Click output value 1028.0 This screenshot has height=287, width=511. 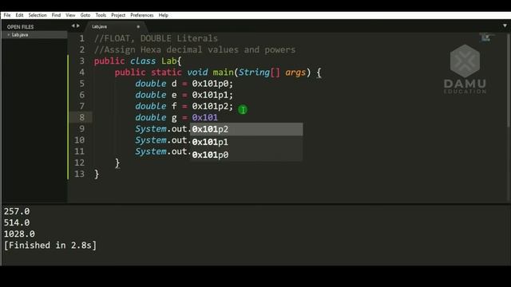coord(19,234)
